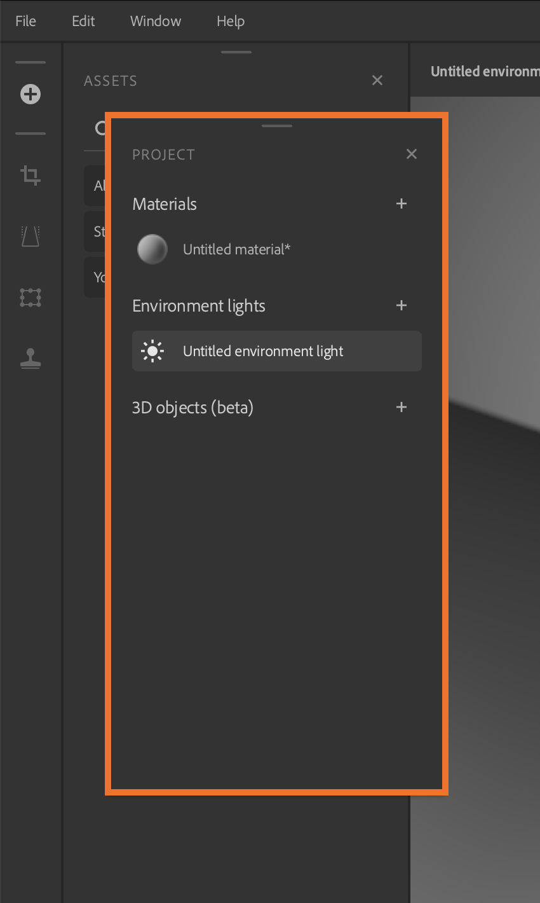Open the Window menu
The height and width of the screenshot is (903, 540).
pyautogui.click(x=156, y=21)
